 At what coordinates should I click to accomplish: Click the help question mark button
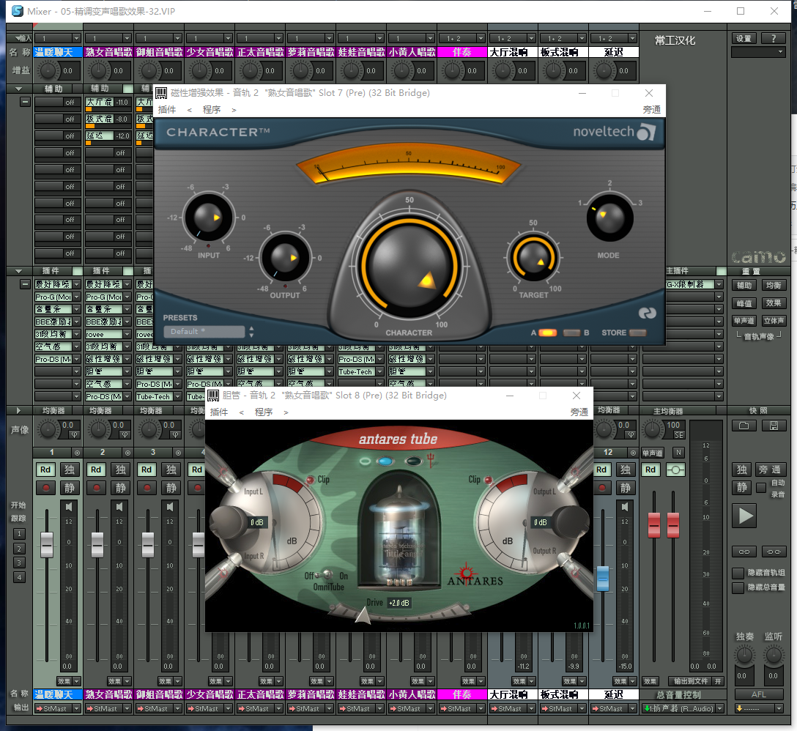[774, 38]
